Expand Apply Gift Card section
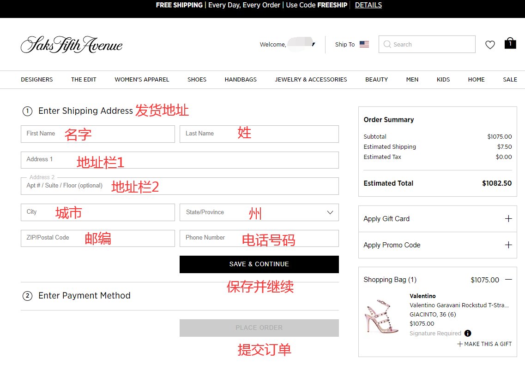 438,219
